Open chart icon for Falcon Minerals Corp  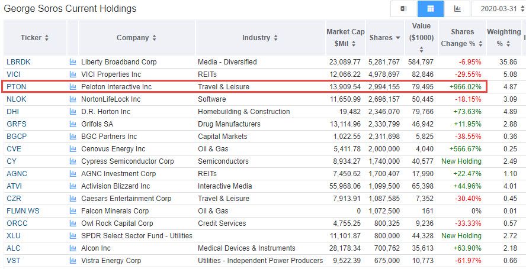73,210
